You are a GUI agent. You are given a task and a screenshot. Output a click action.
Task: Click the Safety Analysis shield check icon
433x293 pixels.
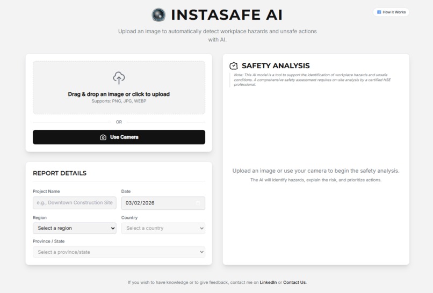234,65
